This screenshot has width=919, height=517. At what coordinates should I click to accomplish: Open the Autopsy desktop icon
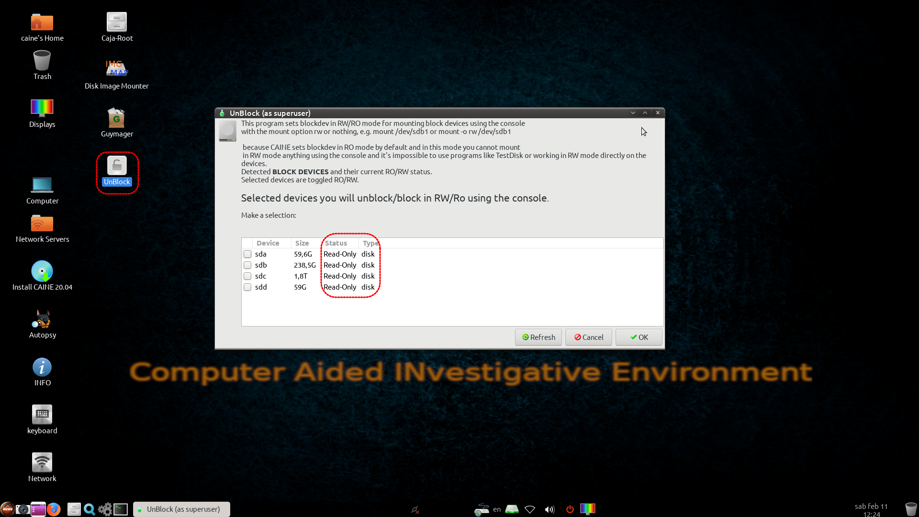coord(42,319)
